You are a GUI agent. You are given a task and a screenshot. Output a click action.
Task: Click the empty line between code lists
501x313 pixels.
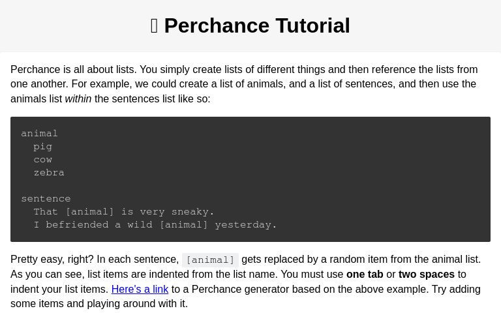pos(130,186)
